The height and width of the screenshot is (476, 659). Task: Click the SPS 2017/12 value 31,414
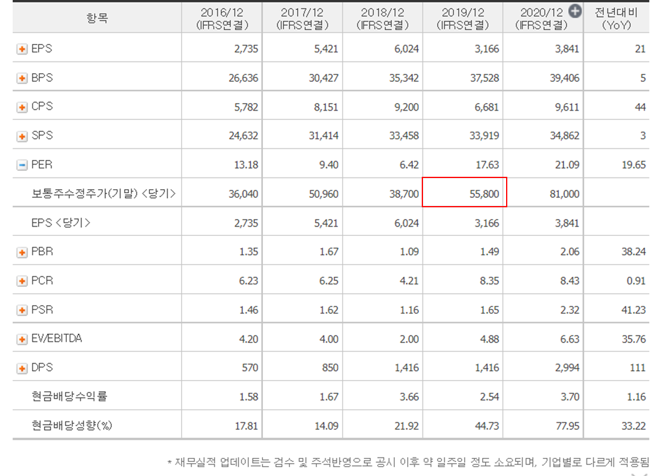323,136
